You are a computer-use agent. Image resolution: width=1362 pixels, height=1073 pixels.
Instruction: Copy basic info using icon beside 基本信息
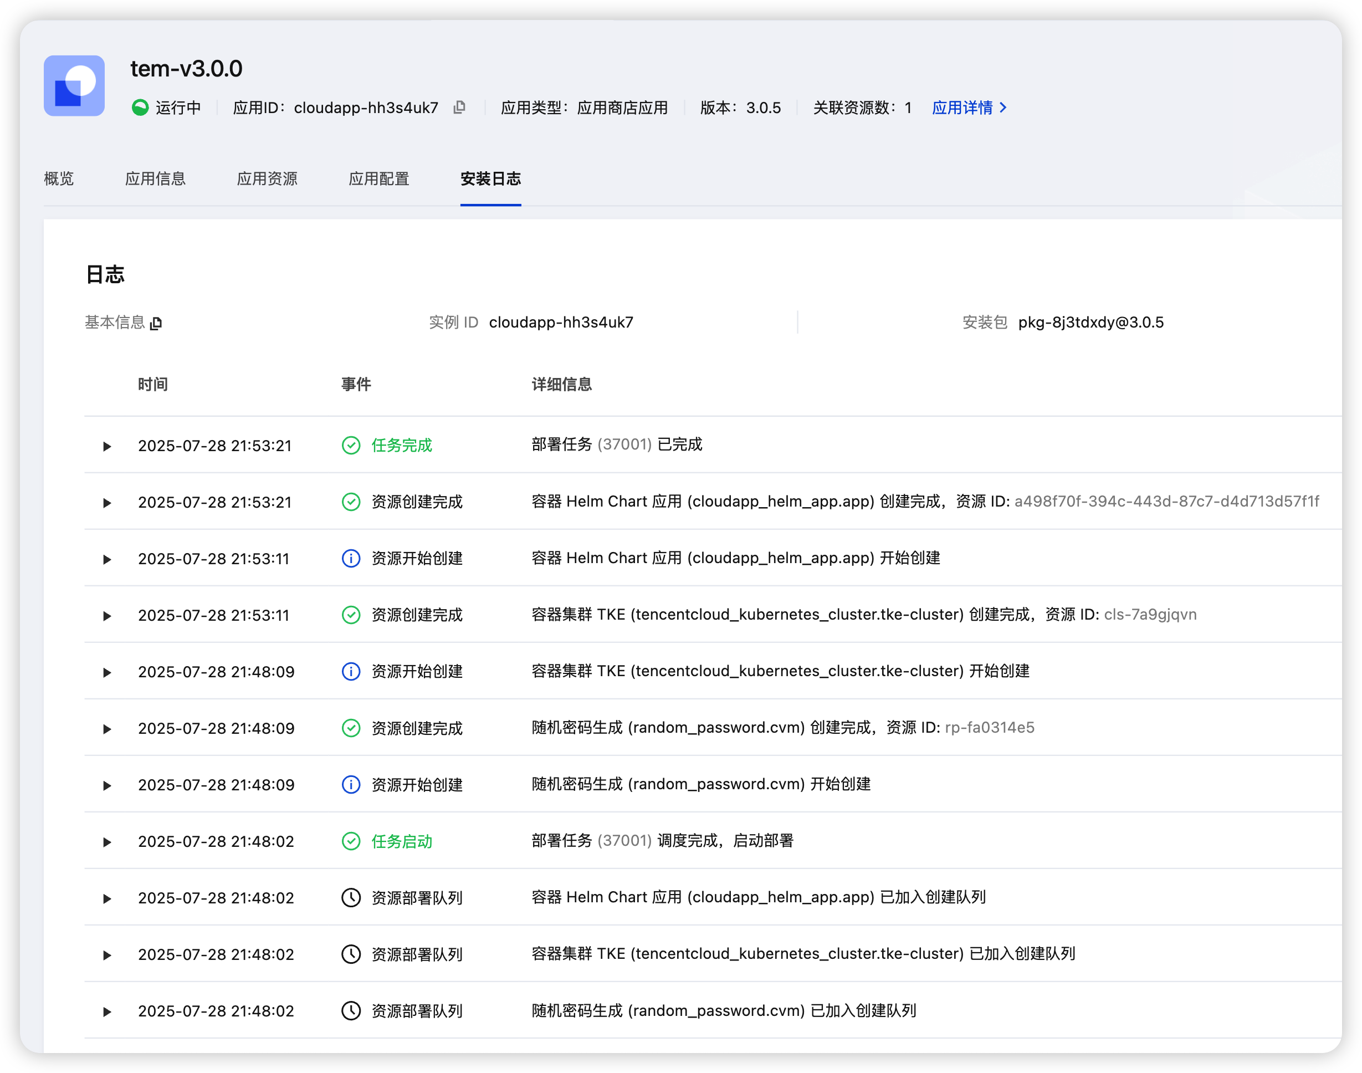(156, 323)
